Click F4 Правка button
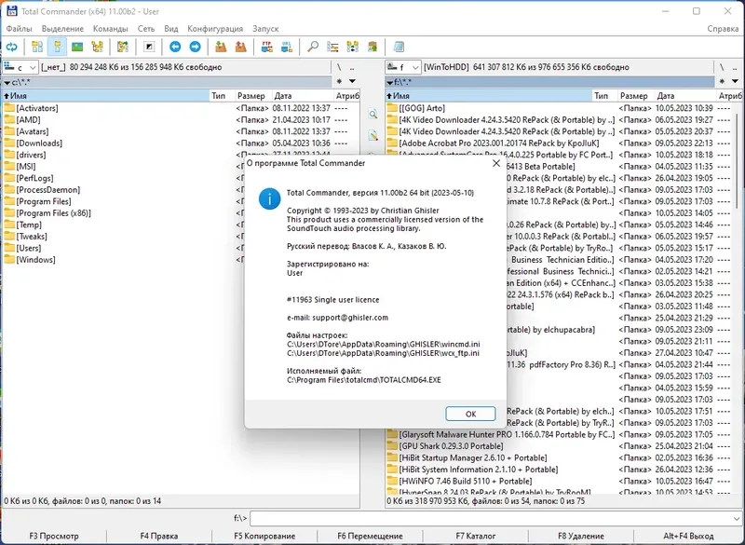Image resolution: width=745 pixels, height=545 pixels. point(158,536)
